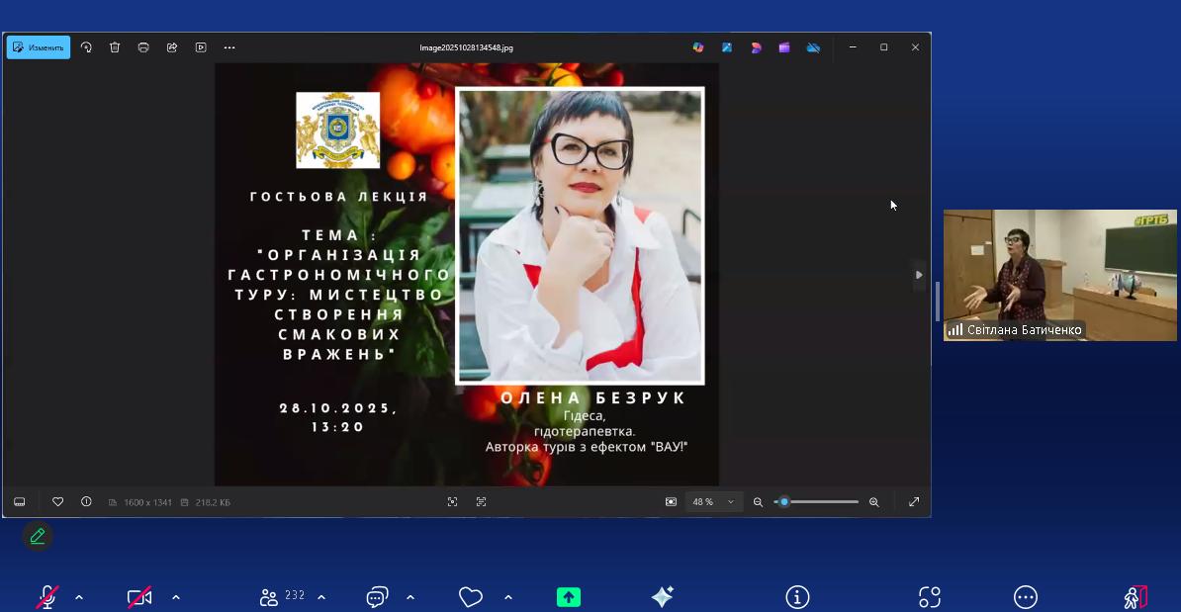The width and height of the screenshot is (1181, 612).
Task: Fit image to window with zoom-fit icon
Action: click(x=671, y=502)
